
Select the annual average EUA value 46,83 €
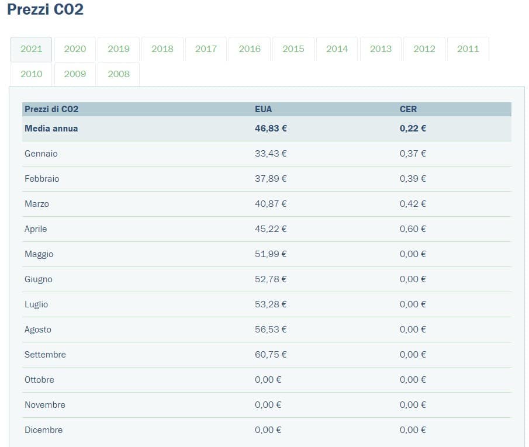(271, 129)
